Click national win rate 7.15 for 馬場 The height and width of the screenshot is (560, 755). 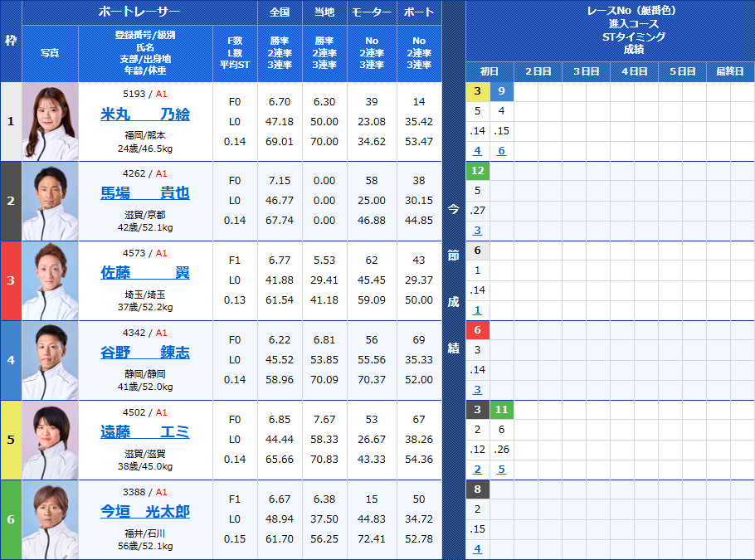(x=280, y=181)
